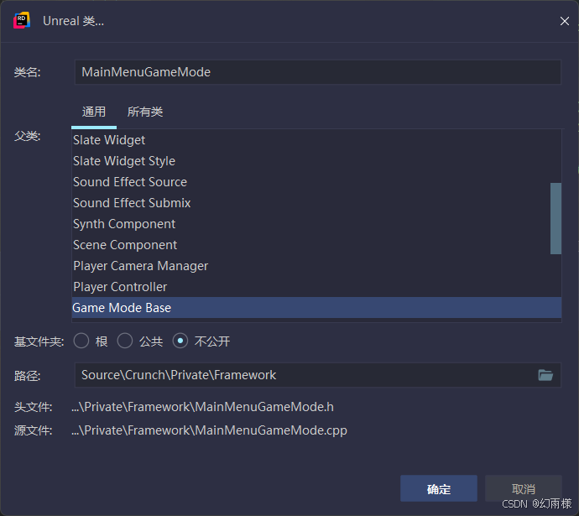579x516 pixels.
Task: Click the path field Source\Crunch\Private\Framework
Action: [318, 375]
